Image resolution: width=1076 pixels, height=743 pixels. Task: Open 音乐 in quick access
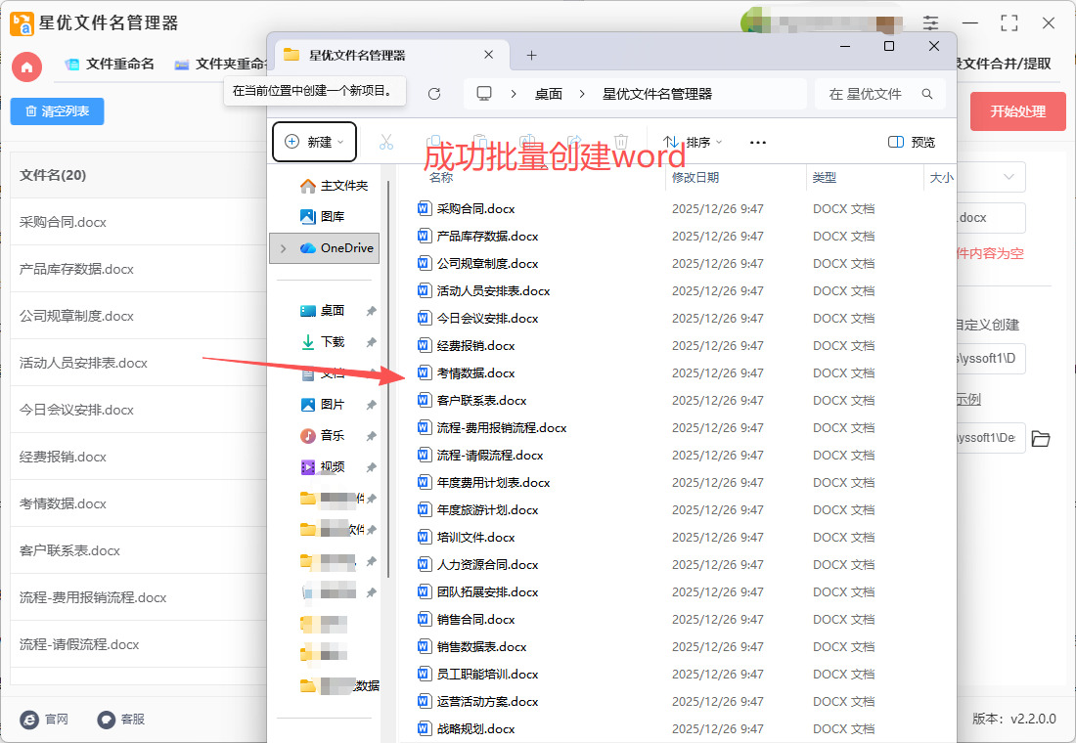point(323,436)
